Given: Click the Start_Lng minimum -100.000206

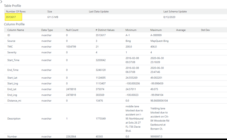Looking at the screenshot, I should point(133,83).
